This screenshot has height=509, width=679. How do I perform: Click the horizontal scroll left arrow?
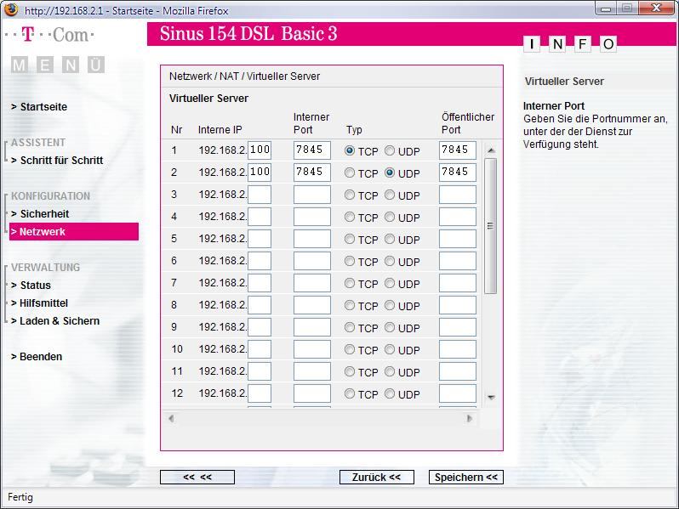point(172,418)
